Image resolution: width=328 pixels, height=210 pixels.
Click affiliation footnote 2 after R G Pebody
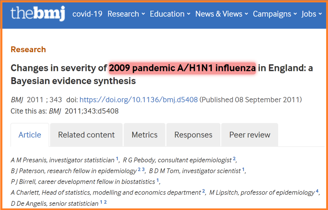pyautogui.click(x=234, y=158)
